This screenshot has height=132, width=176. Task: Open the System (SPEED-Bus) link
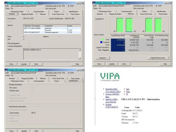click(112, 95)
